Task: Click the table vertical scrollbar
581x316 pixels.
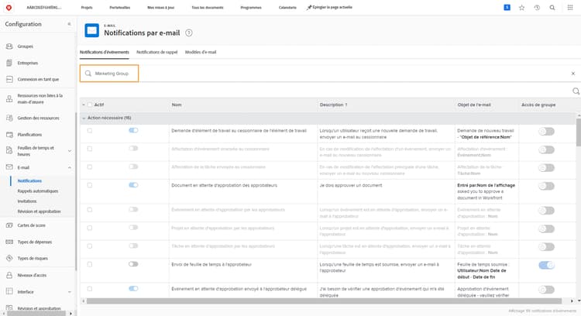Action: (x=579, y=132)
